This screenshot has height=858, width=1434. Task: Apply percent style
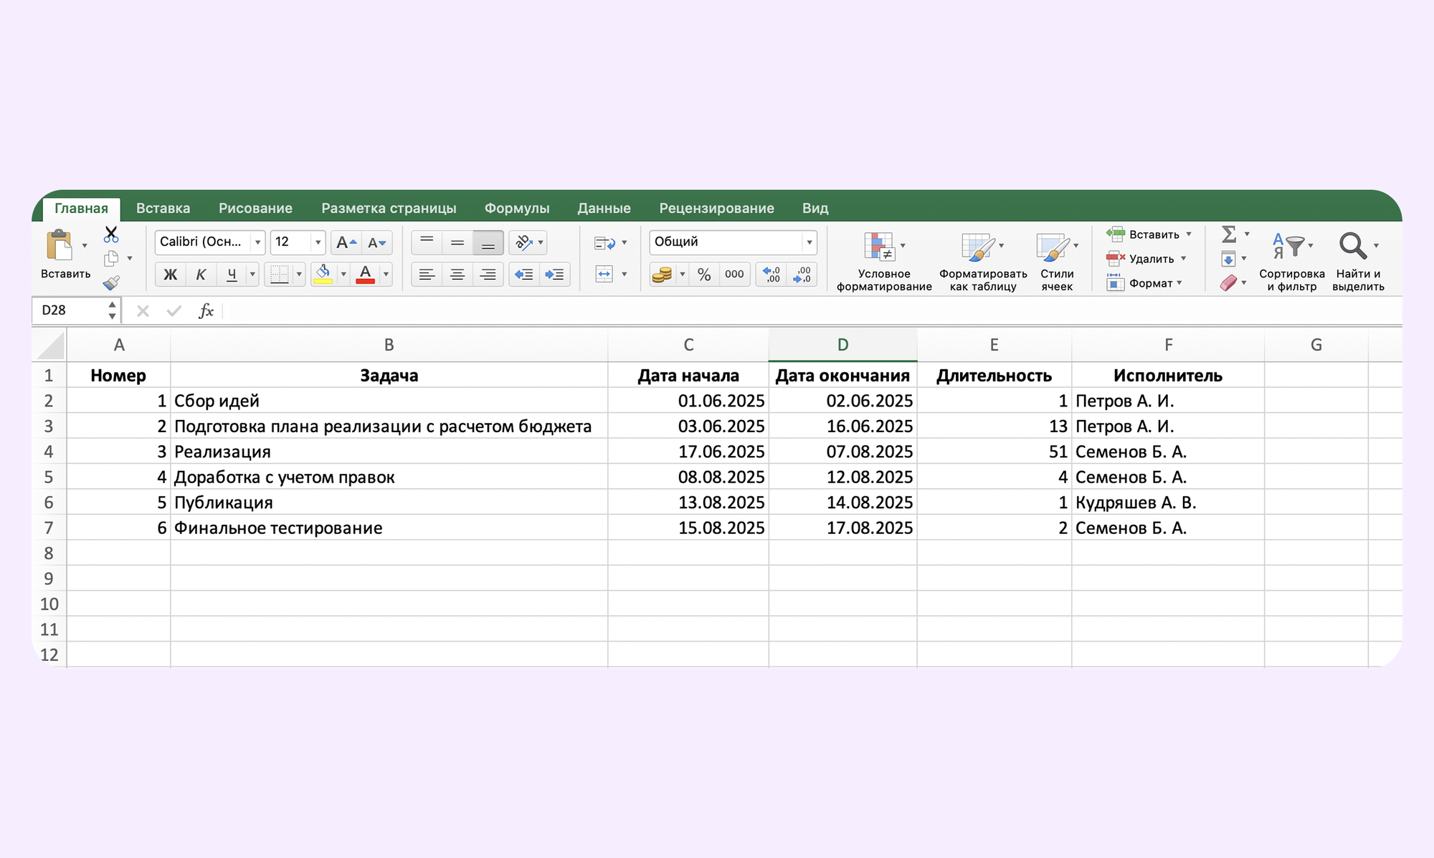pyautogui.click(x=704, y=275)
